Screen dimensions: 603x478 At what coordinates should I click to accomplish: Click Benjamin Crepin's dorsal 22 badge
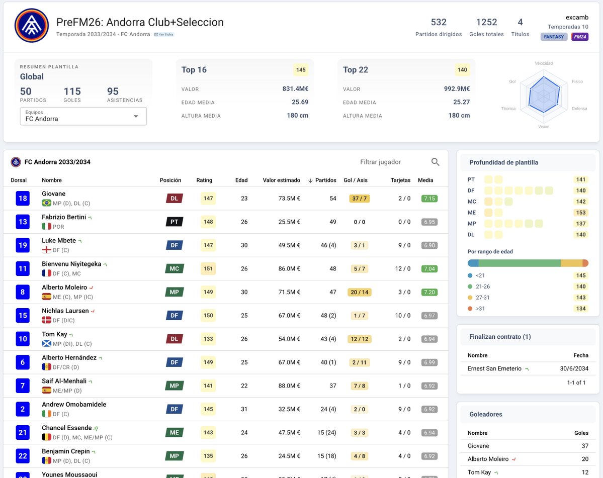click(x=23, y=456)
